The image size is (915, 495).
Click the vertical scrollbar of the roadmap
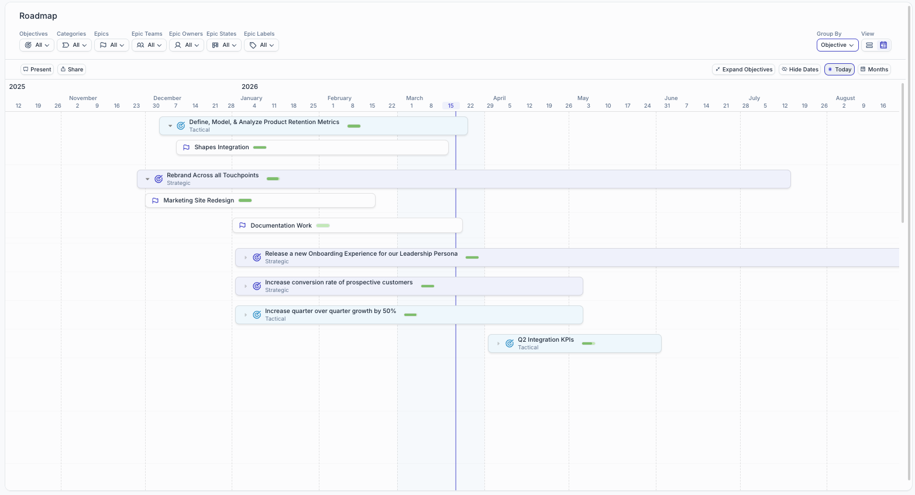(x=903, y=152)
